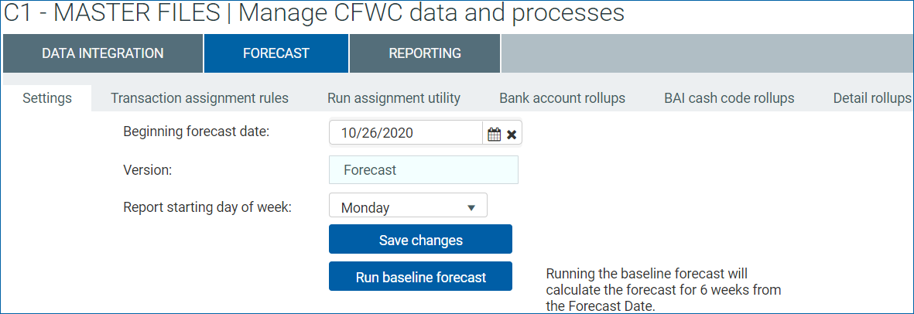Switch to the REPORTING tab
914x314 pixels.
tap(425, 53)
